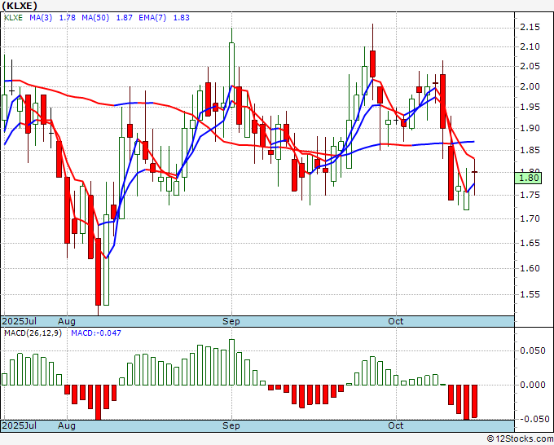Viewport: 554px width, 445px height.
Task: Click the Aug label on MACD axis
Action: click(x=67, y=425)
